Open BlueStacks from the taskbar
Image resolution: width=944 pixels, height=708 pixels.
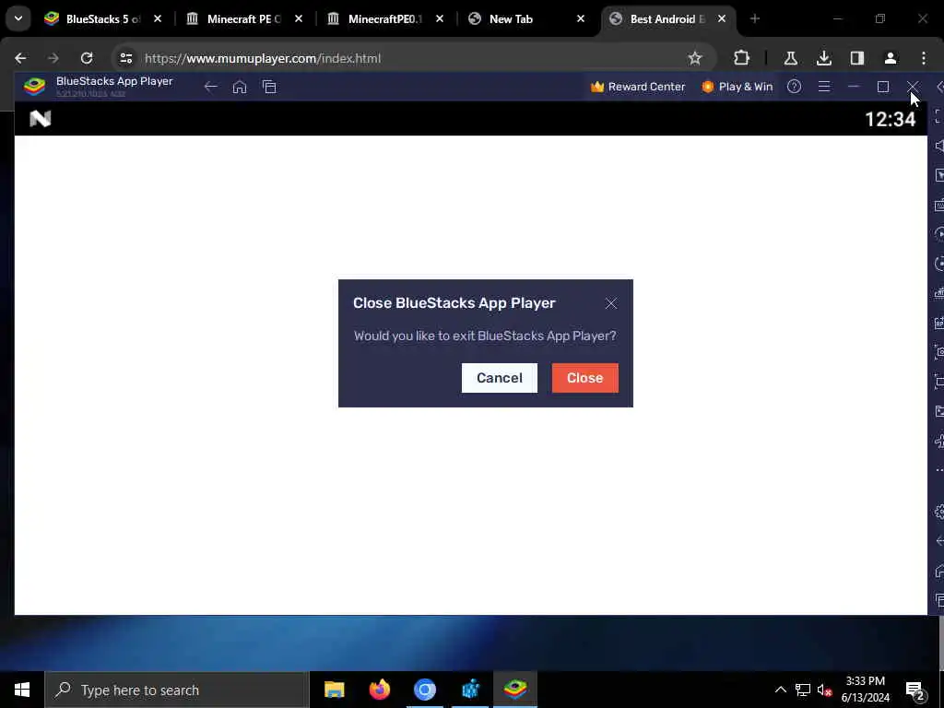click(515, 690)
